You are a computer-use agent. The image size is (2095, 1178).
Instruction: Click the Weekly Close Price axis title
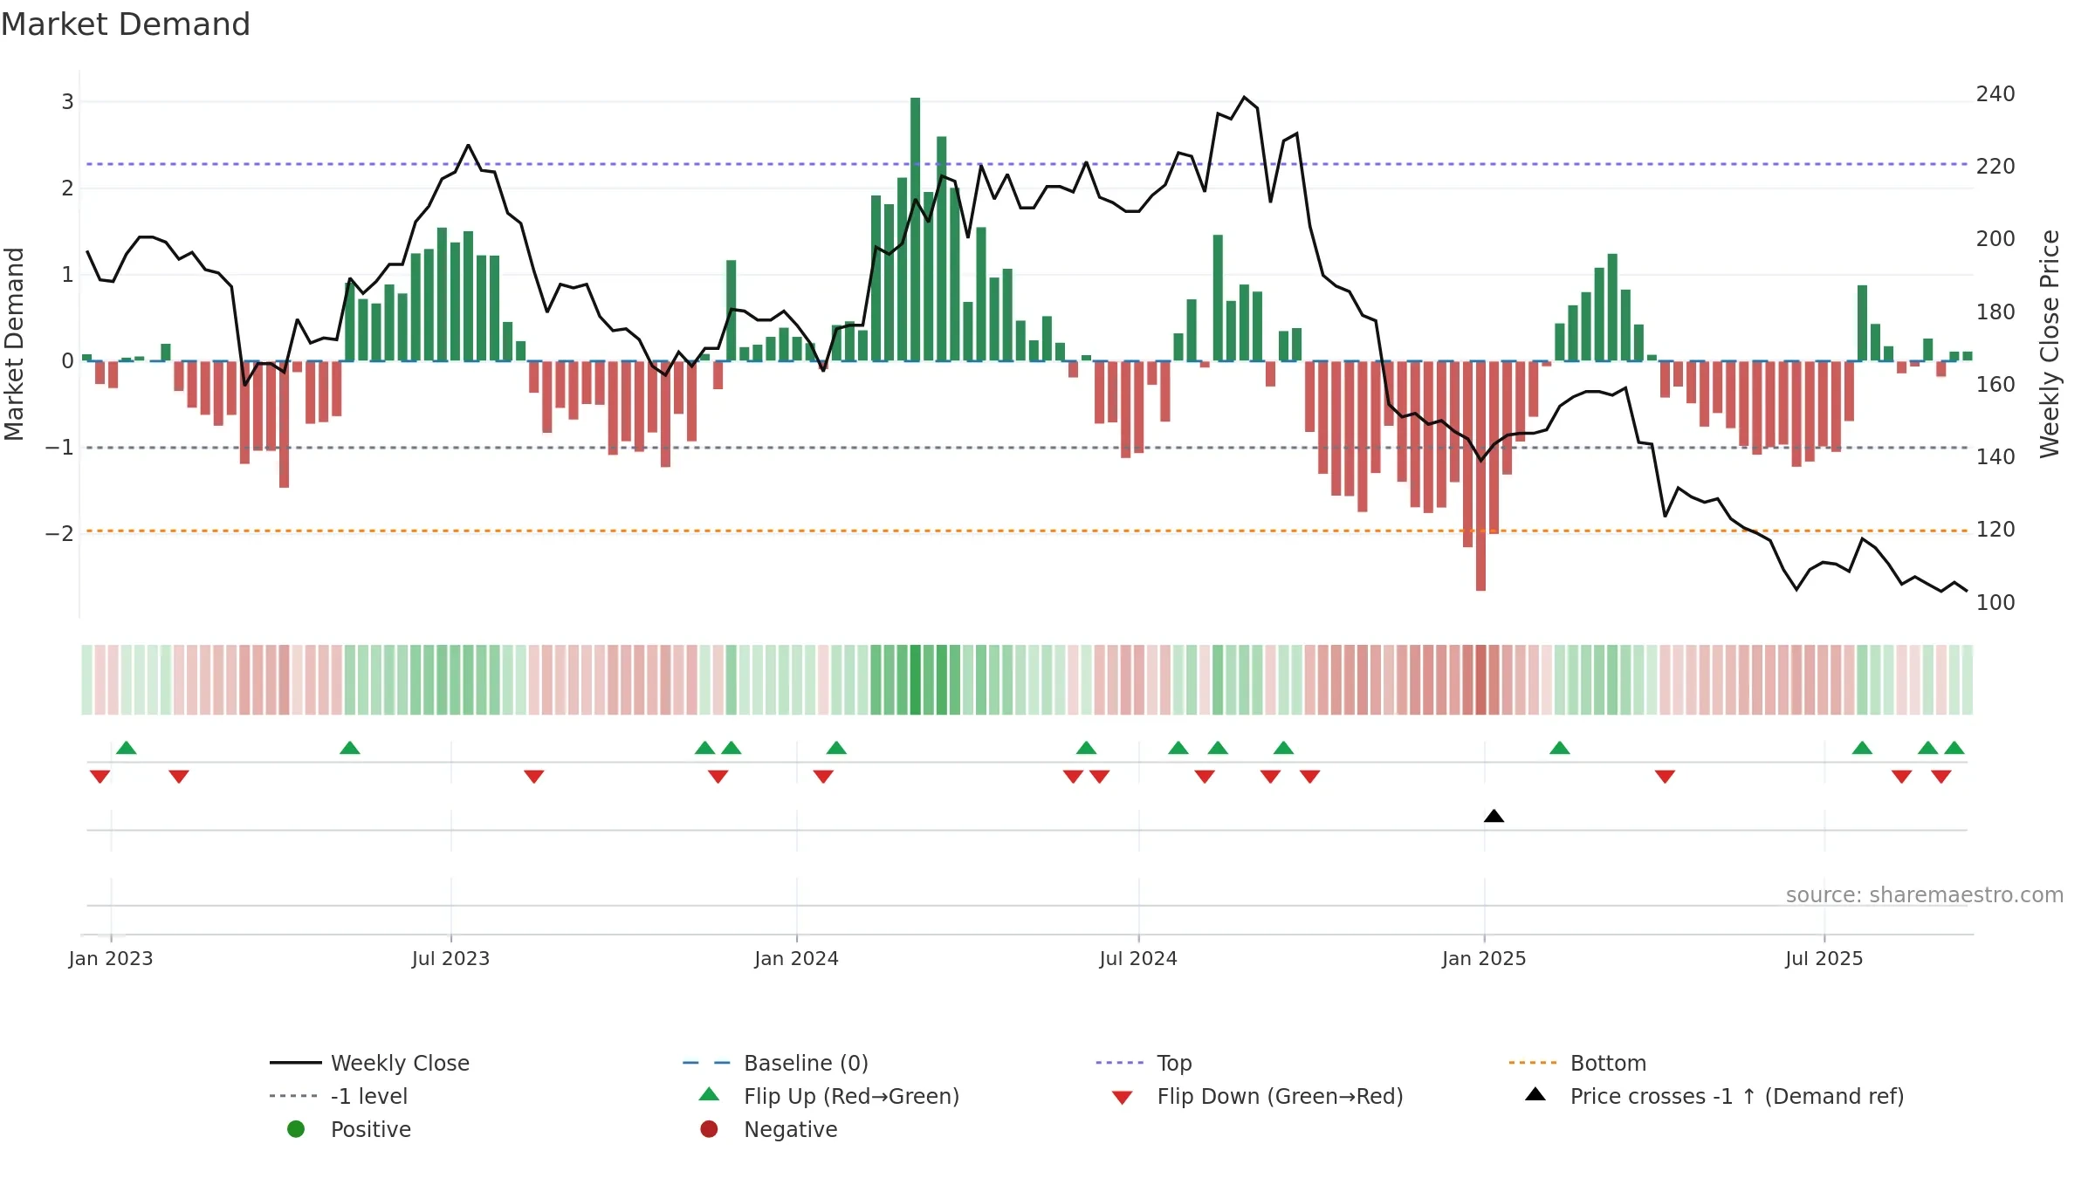2050,344
